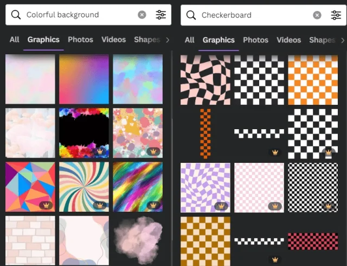Viewport: 347px width, 266px height.
Task: Choose the pink smoke cloud graphic
Action: 138,240
